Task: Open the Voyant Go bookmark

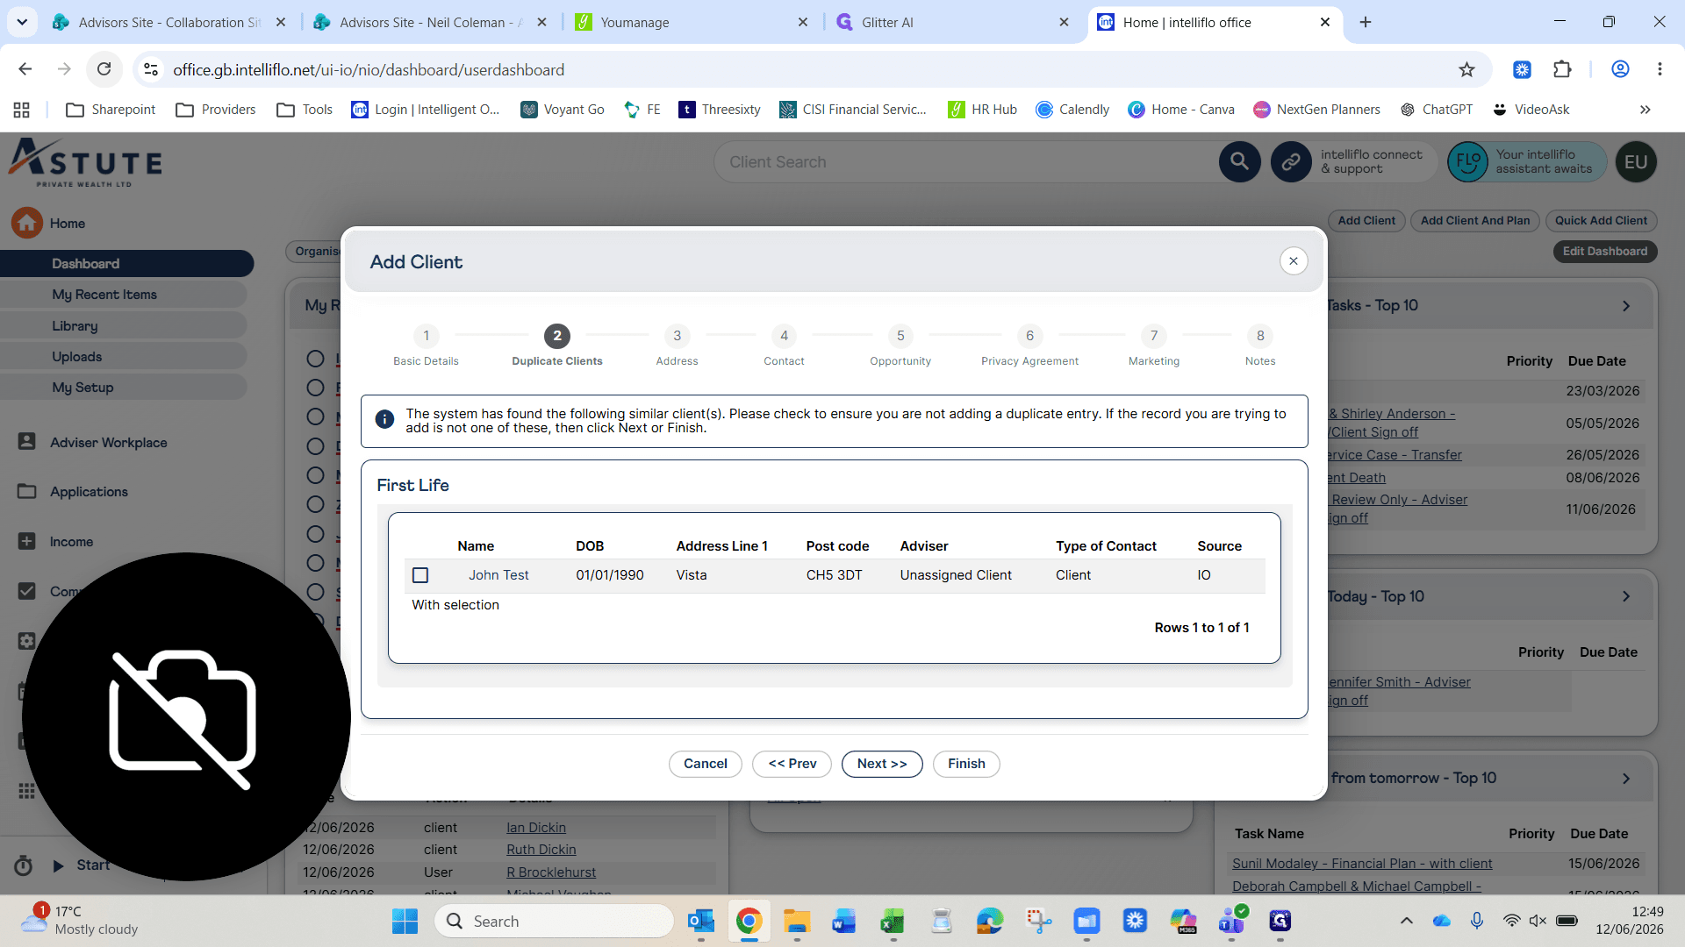Action: click(x=563, y=110)
